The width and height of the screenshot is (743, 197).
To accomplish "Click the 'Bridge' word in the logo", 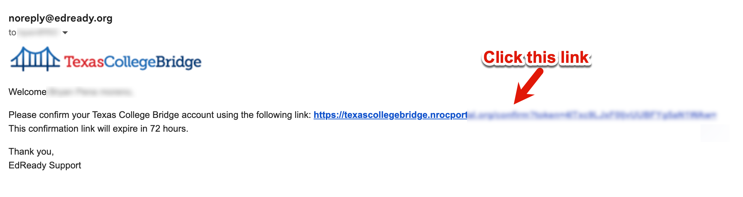I will [x=179, y=62].
